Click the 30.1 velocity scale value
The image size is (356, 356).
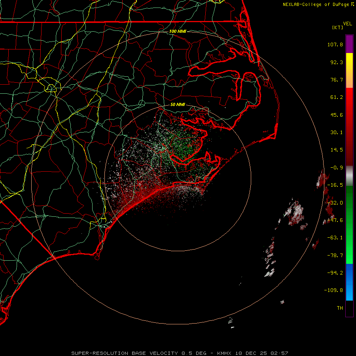[337, 133]
